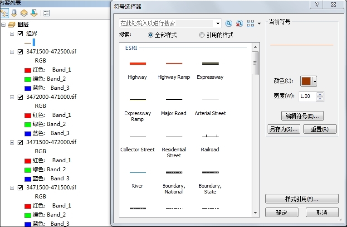Click the symbol search magnifier icon
The height and width of the screenshot is (227, 347).
[x=229, y=24]
